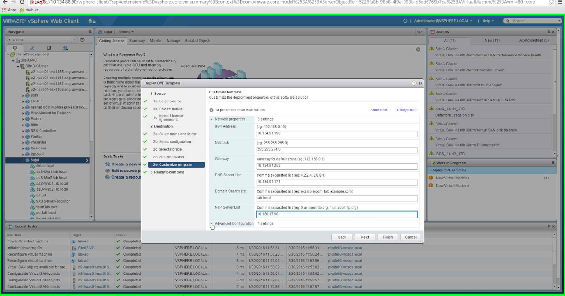565x296 pixels.
Task: Select db.lab.local VM in navigator
Action: [x=45, y=166]
